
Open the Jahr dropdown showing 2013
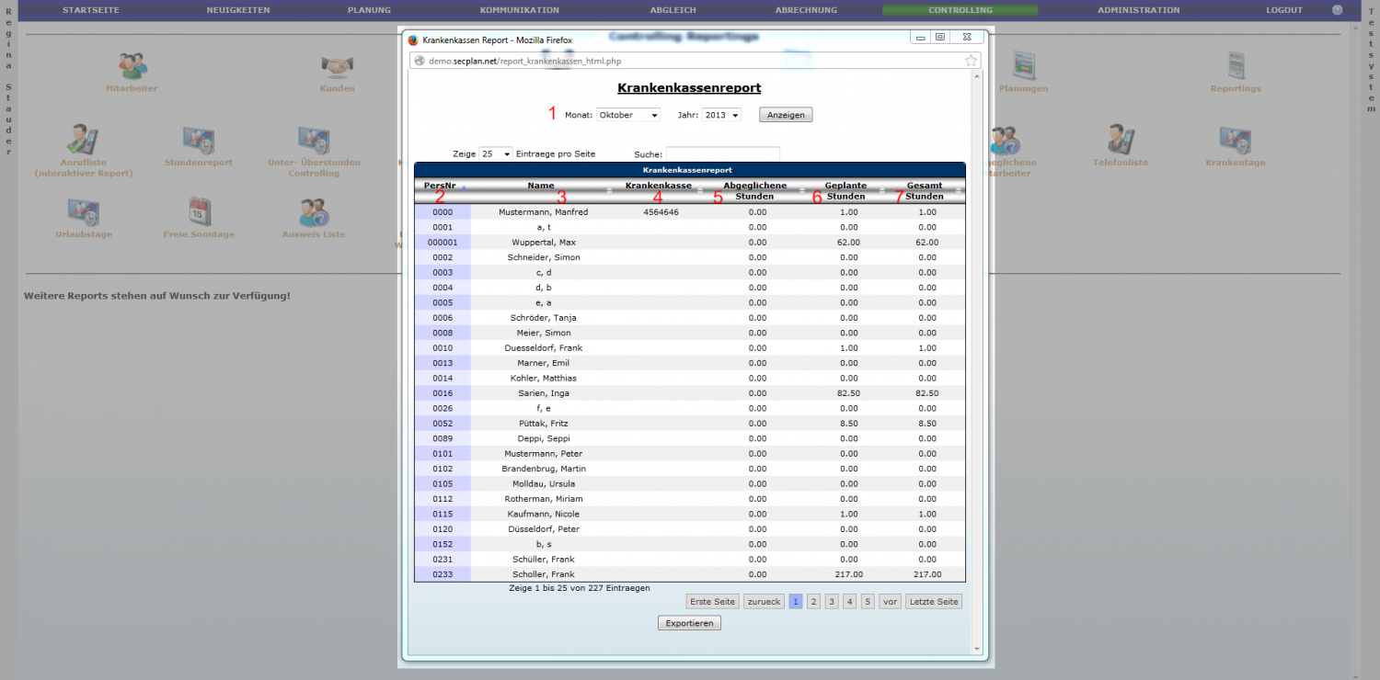[721, 115]
